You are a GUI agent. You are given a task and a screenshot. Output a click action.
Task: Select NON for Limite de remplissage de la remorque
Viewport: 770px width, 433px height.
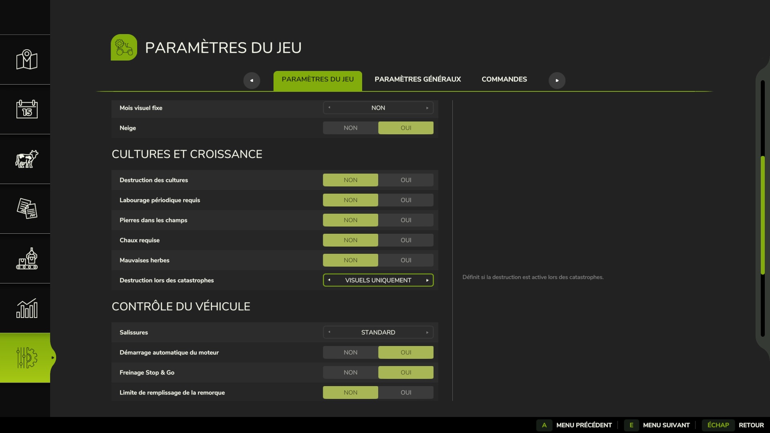point(351,393)
